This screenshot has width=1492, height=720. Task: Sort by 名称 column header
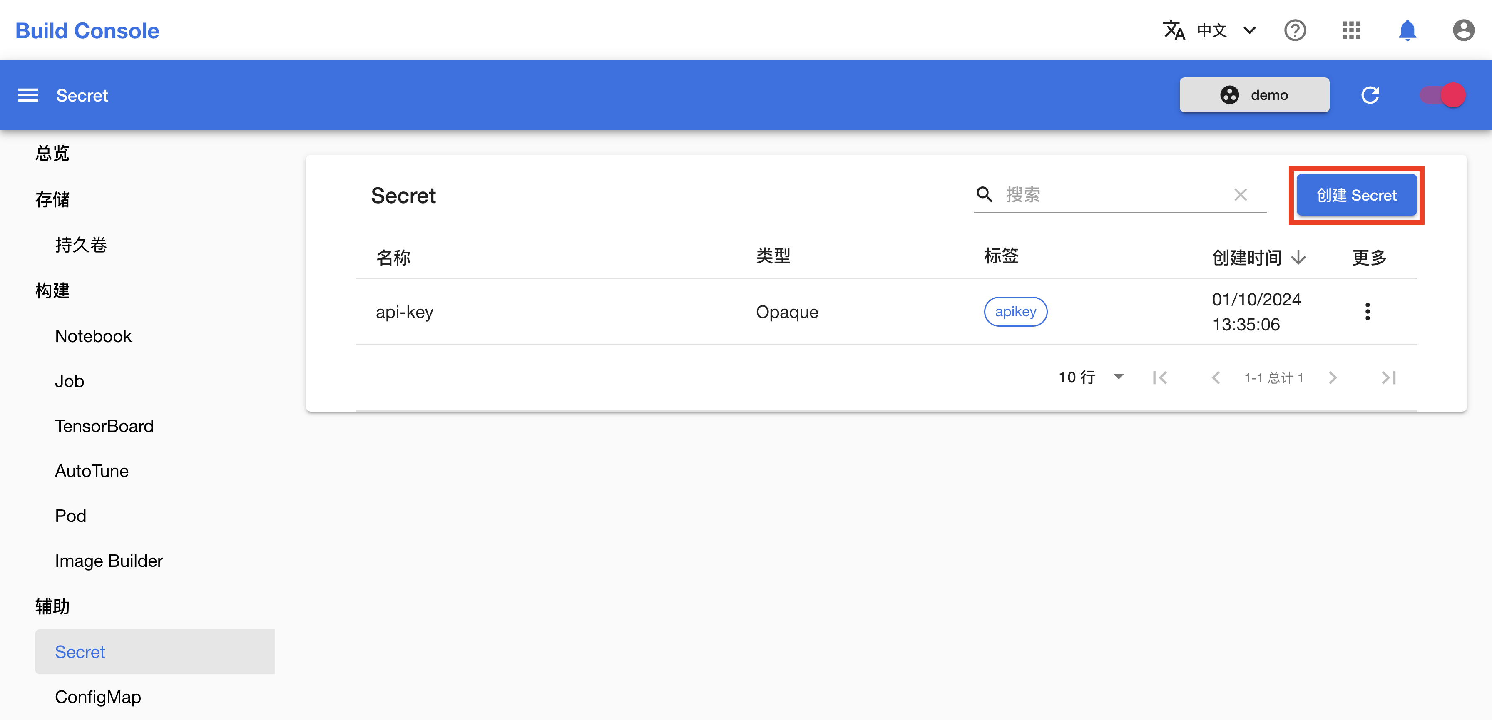(x=393, y=257)
